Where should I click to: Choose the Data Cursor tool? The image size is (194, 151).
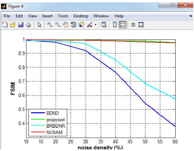coord(81,24)
